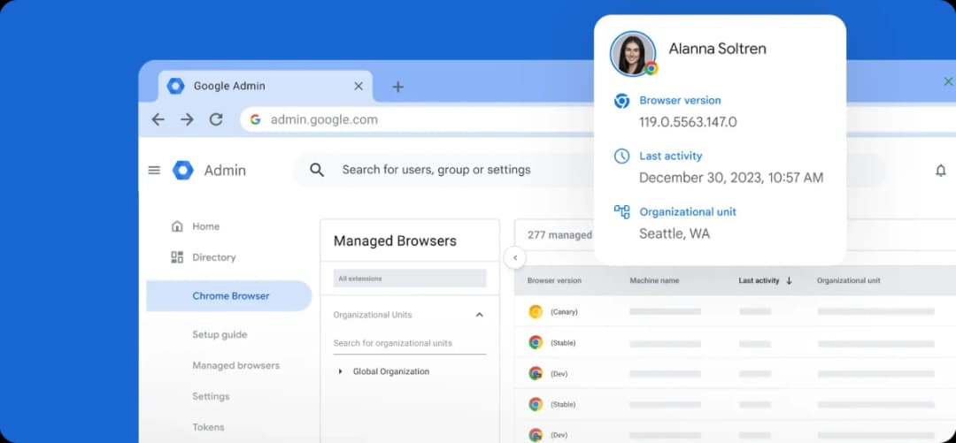Click the Google Admin hexagon logo
956x443 pixels.
click(x=183, y=171)
